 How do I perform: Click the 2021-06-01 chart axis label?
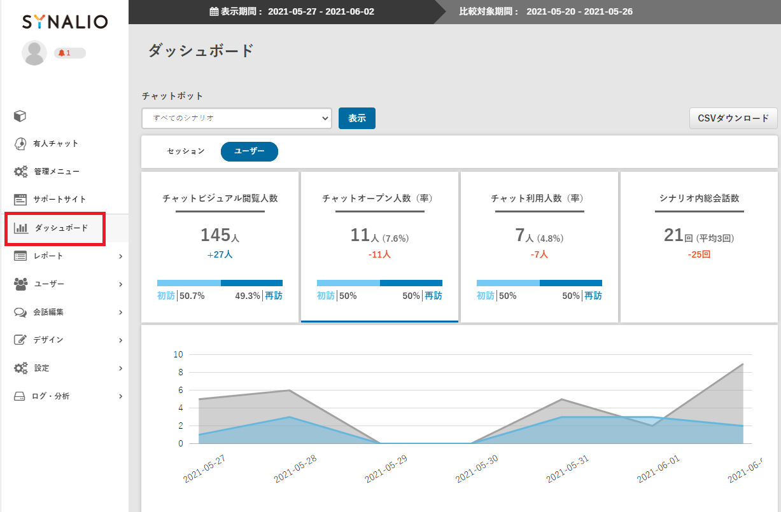tap(659, 469)
